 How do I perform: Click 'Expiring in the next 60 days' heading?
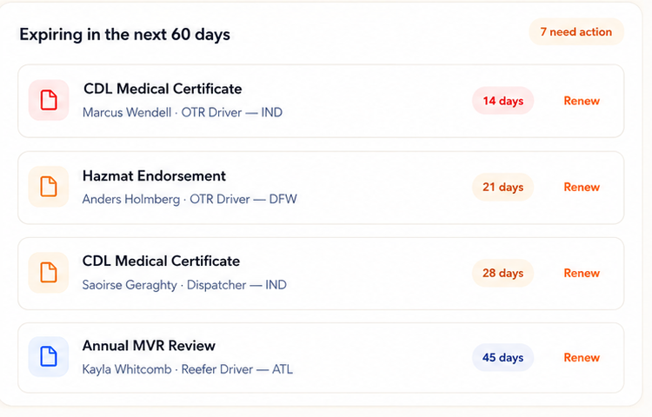point(124,35)
